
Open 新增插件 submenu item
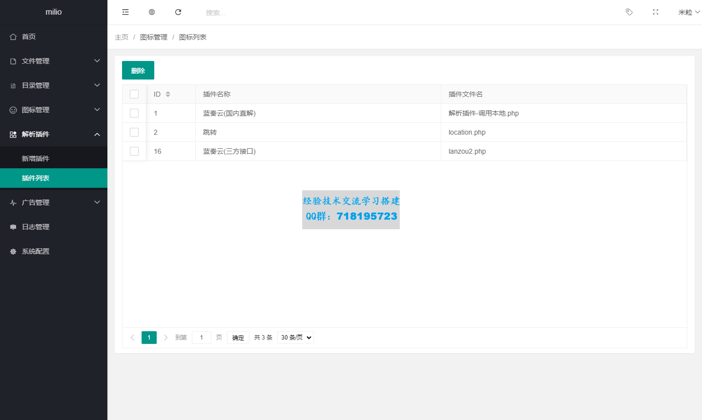pyautogui.click(x=54, y=159)
